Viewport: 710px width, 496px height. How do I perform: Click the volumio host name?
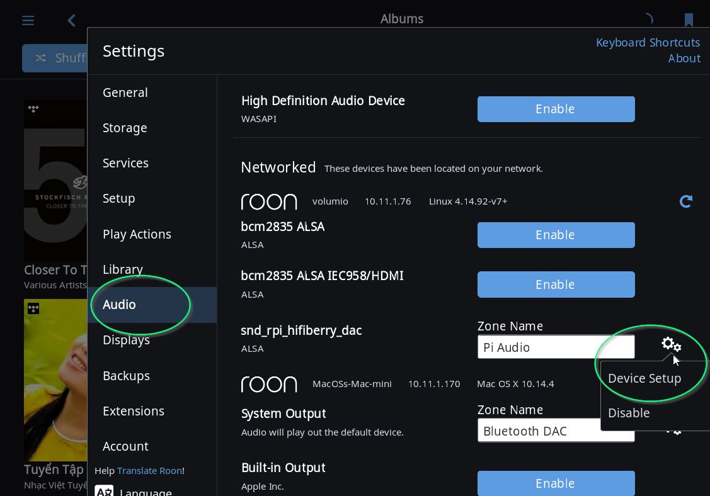(x=330, y=201)
